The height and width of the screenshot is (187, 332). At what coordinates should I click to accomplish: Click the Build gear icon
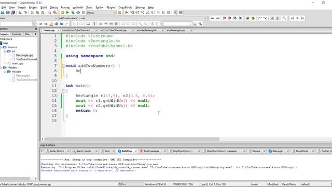point(62,12)
